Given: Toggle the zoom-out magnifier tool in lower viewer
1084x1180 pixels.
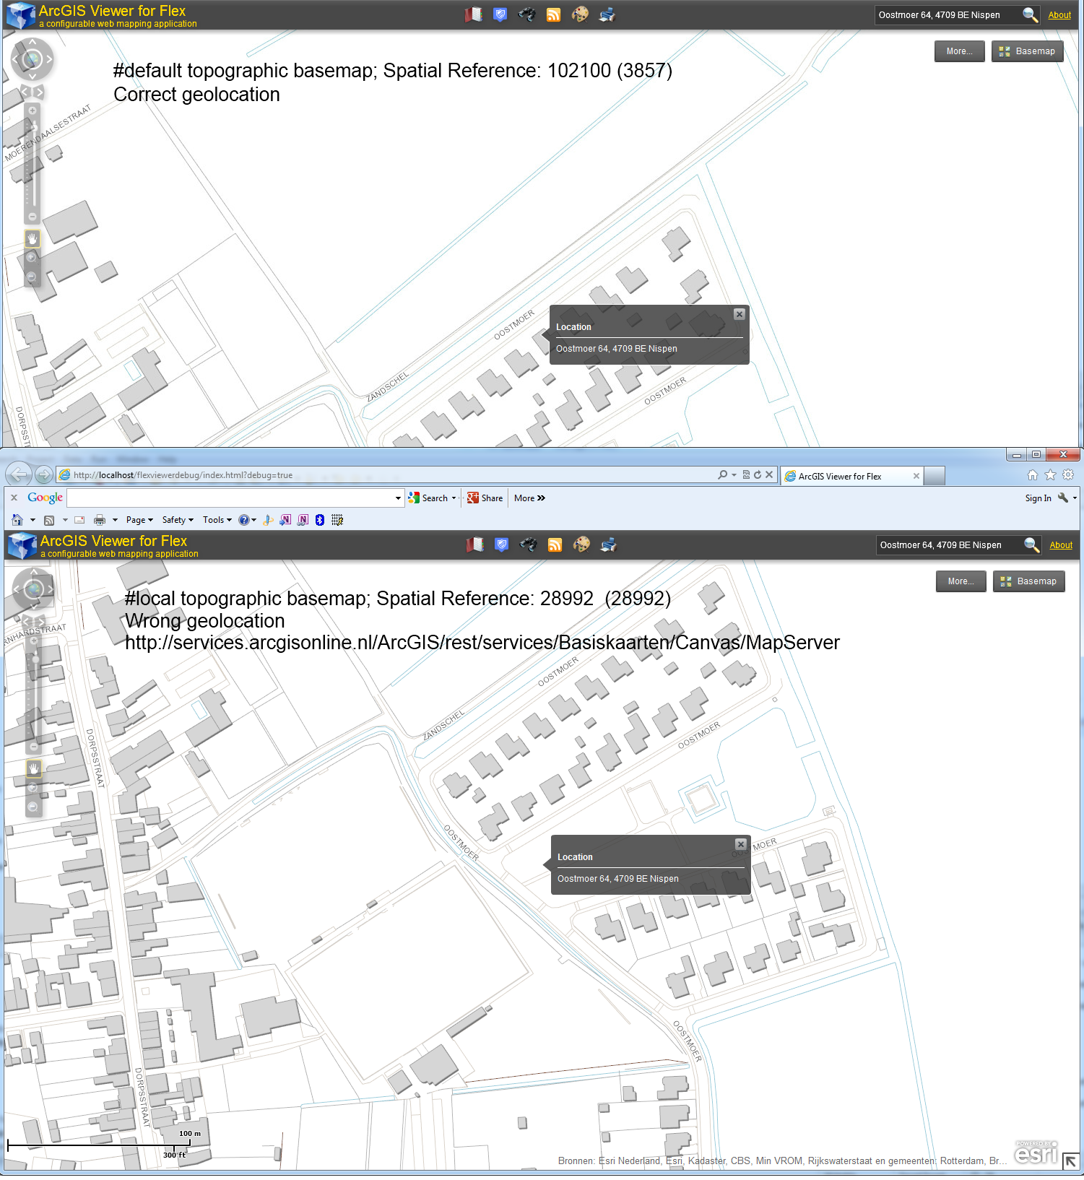Looking at the screenshot, I should (x=32, y=807).
